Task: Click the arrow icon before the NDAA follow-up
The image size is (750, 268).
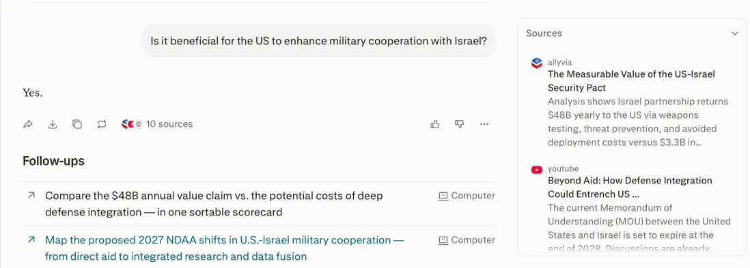Action: [31, 239]
